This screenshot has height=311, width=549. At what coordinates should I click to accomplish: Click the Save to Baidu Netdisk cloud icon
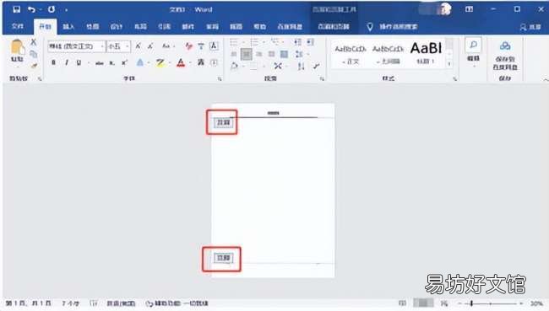click(x=505, y=46)
